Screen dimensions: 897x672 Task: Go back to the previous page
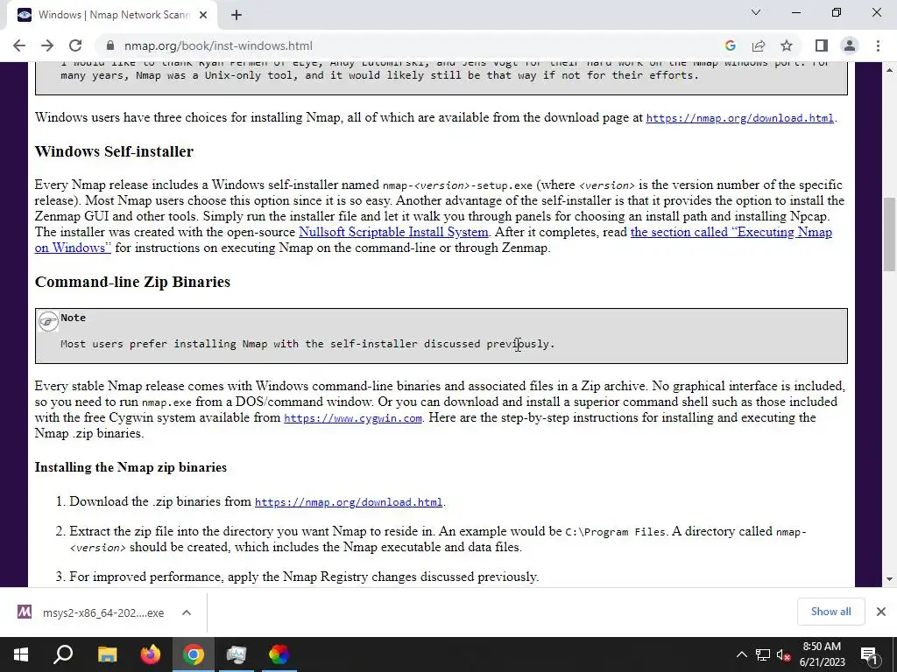point(19,45)
